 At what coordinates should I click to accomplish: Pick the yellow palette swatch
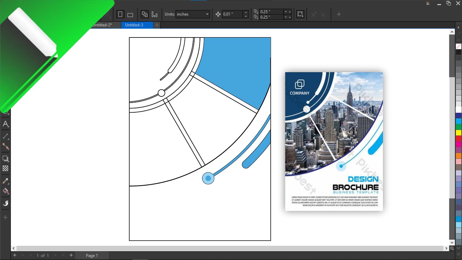(458, 133)
